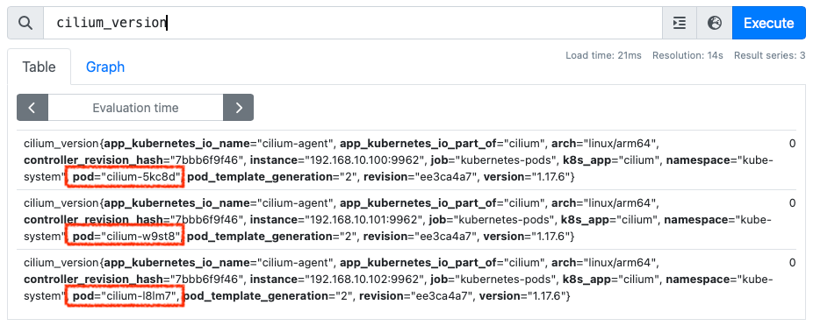Click version="1.17.6" in cilium-5kc8d row

pyautogui.click(x=526, y=178)
